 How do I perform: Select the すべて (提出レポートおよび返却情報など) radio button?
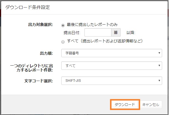pos(63,41)
